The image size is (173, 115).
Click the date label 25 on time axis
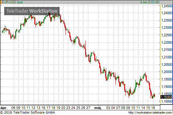[x=78, y=108]
